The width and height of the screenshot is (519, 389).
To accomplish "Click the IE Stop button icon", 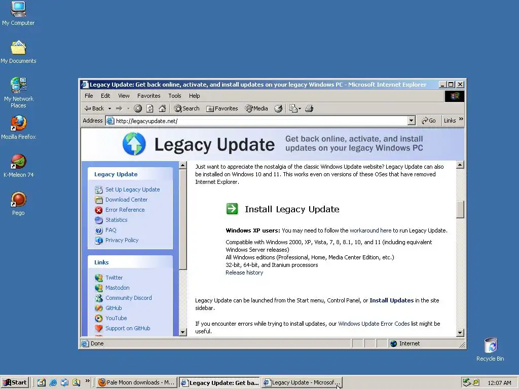I will click(138, 108).
